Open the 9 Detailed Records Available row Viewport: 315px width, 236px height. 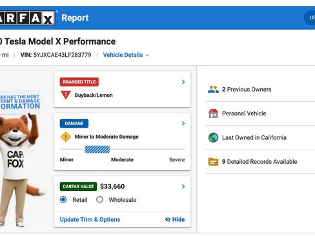pyautogui.click(x=260, y=162)
